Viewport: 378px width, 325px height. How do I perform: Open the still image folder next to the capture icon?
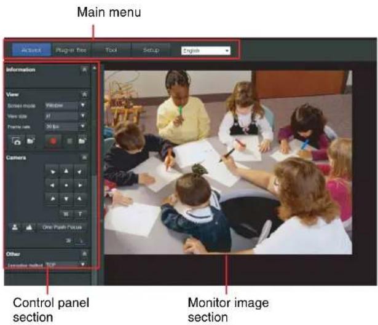pos(31,141)
